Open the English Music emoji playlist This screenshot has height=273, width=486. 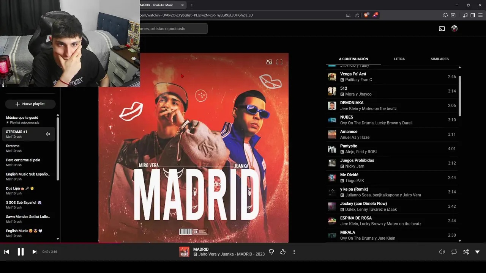coord(28,233)
